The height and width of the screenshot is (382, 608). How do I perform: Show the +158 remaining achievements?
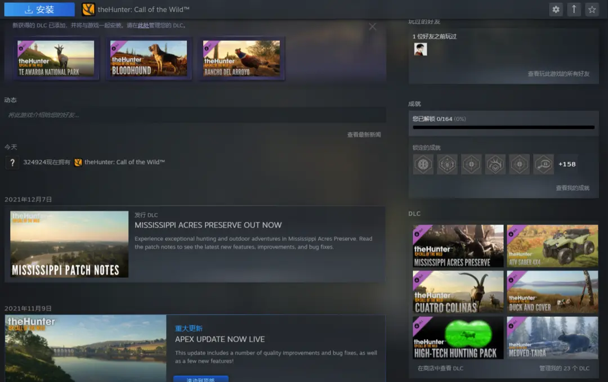[567, 164]
